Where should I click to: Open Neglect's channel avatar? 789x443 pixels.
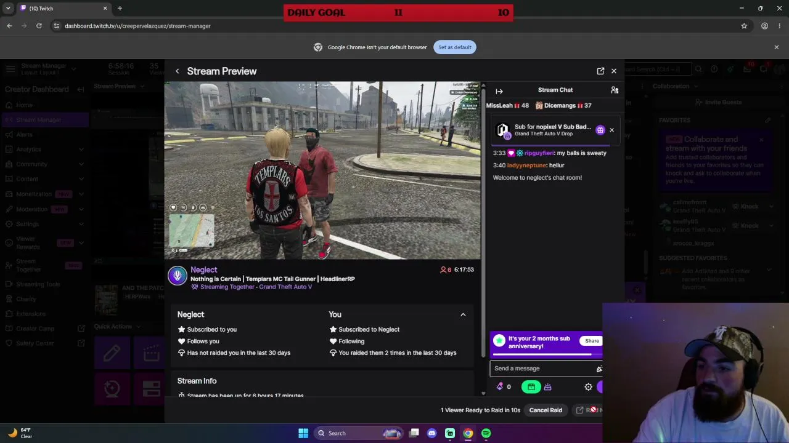(x=178, y=276)
